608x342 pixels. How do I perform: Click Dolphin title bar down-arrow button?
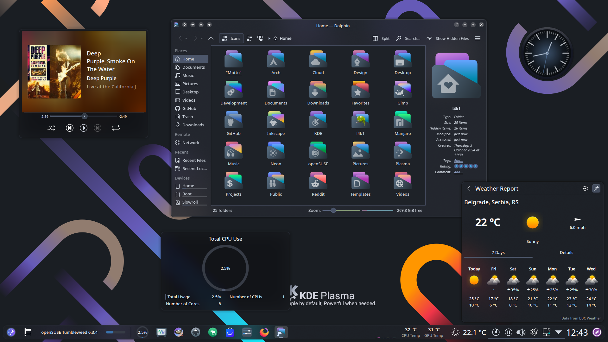tap(193, 25)
